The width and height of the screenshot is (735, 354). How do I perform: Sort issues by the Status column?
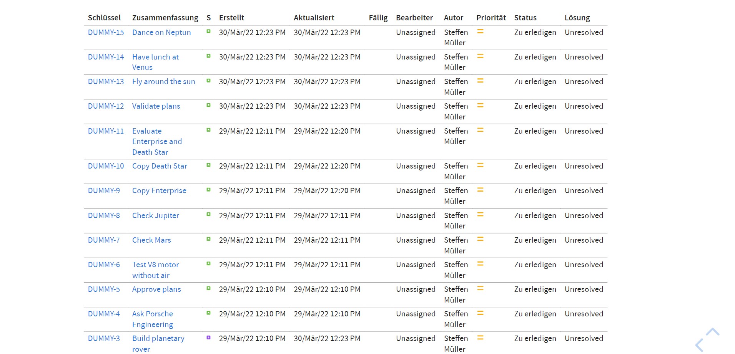(525, 17)
